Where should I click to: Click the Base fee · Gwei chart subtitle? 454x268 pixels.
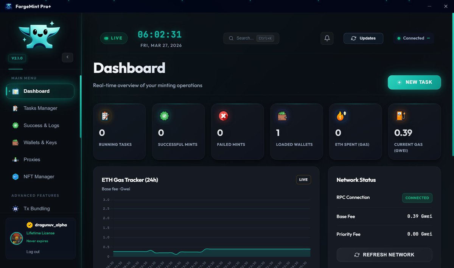[x=116, y=189]
